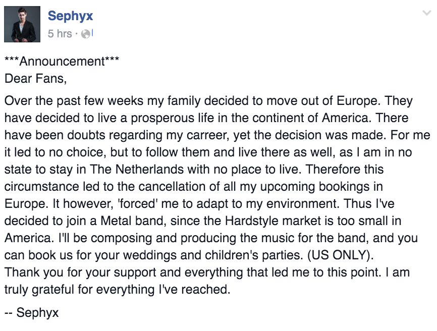Click the '(US ONLY)' text

[340, 255]
